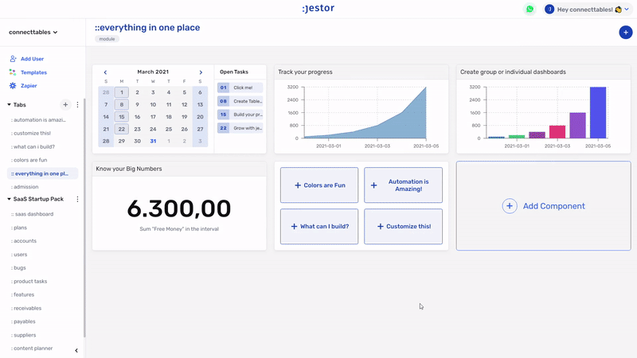The width and height of the screenshot is (637, 358).
Task: Open the Zapier link
Action: click(29, 86)
